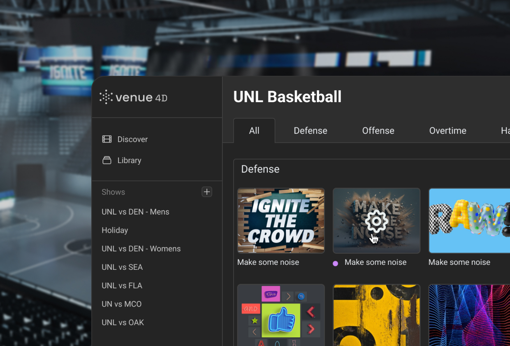Click Make some noise label beside purple dot
Viewport: 510px width, 346px height.
(x=376, y=262)
